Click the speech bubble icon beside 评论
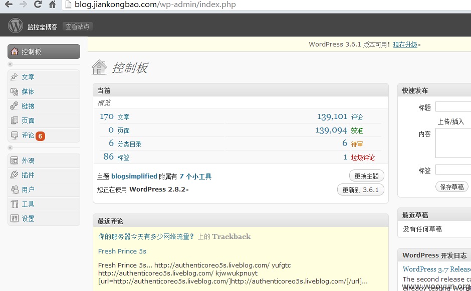 (x=14, y=135)
